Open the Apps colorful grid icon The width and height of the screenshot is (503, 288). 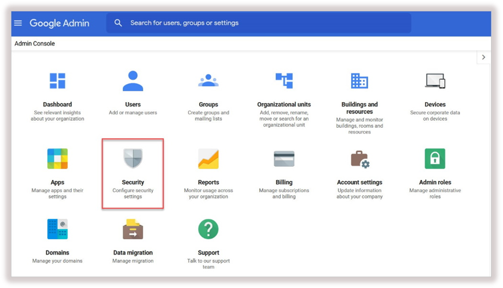click(58, 159)
